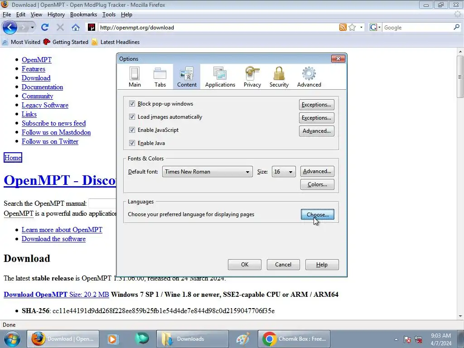Click the page vertical scrollbar thumb
This screenshot has height=348, width=464.
coord(460,77)
